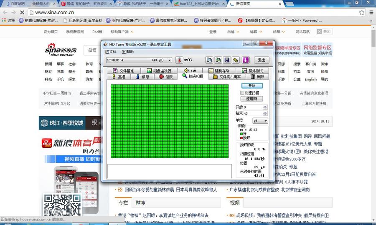Click the floppy disk save icon in HD Tune
Screen dimensions: 376x225
(227, 60)
